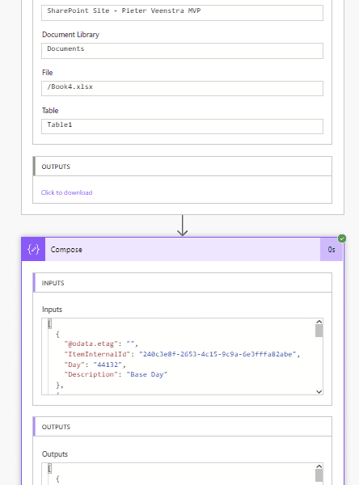Screen dimensions: 359x485
Task: Click the Compose action header title
Action: click(x=66, y=250)
